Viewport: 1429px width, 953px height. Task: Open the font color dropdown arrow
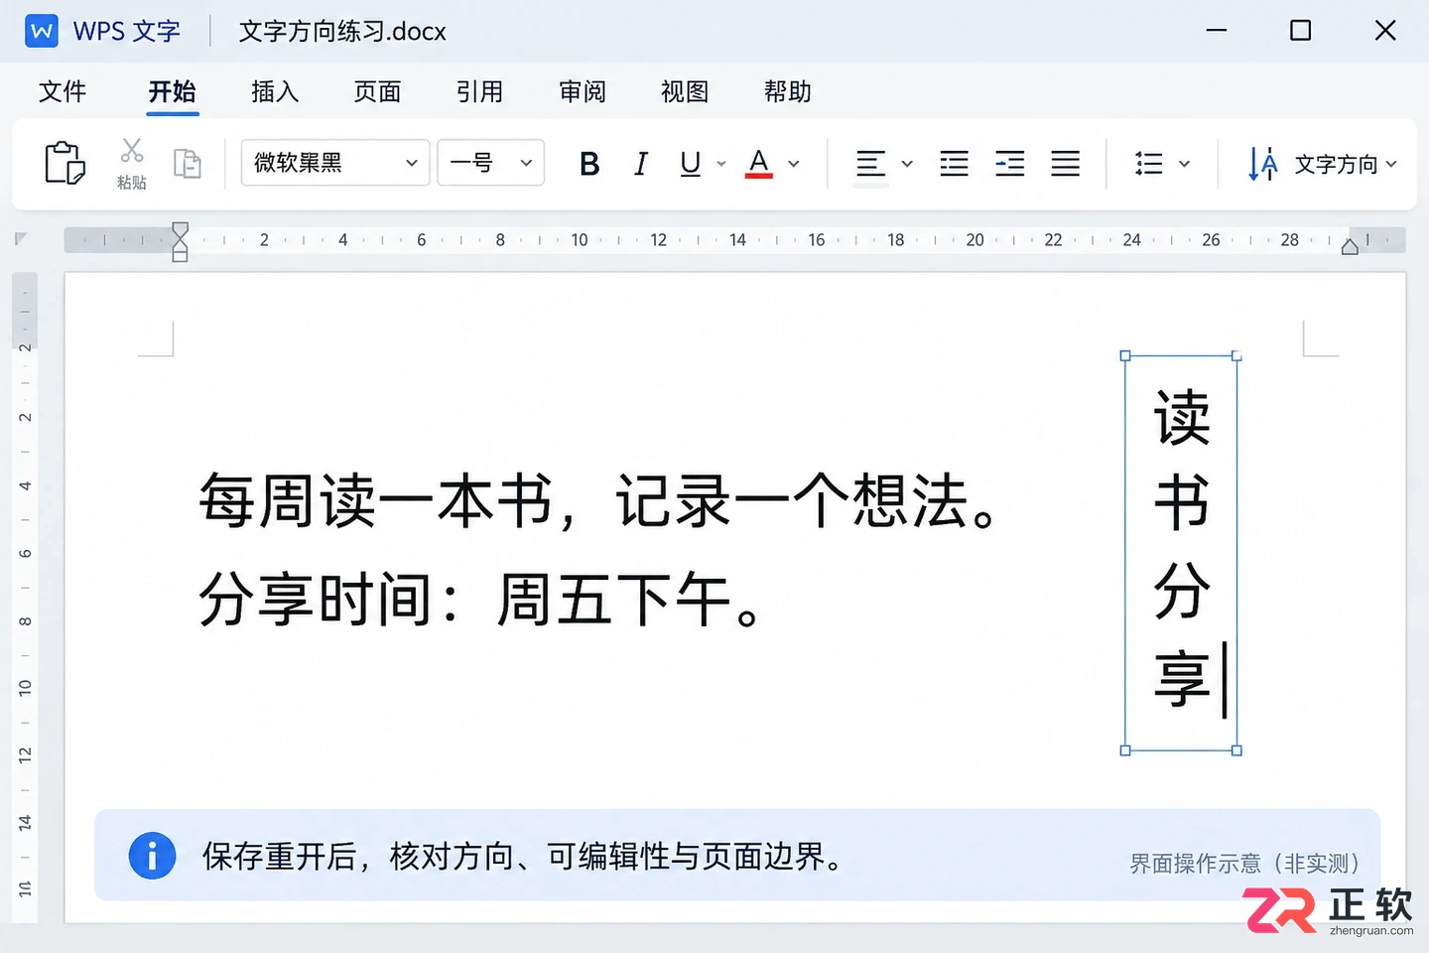(x=794, y=164)
